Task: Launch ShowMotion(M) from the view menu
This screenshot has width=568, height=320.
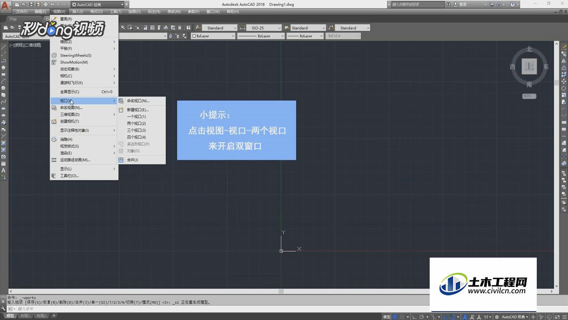Action: [x=84, y=62]
